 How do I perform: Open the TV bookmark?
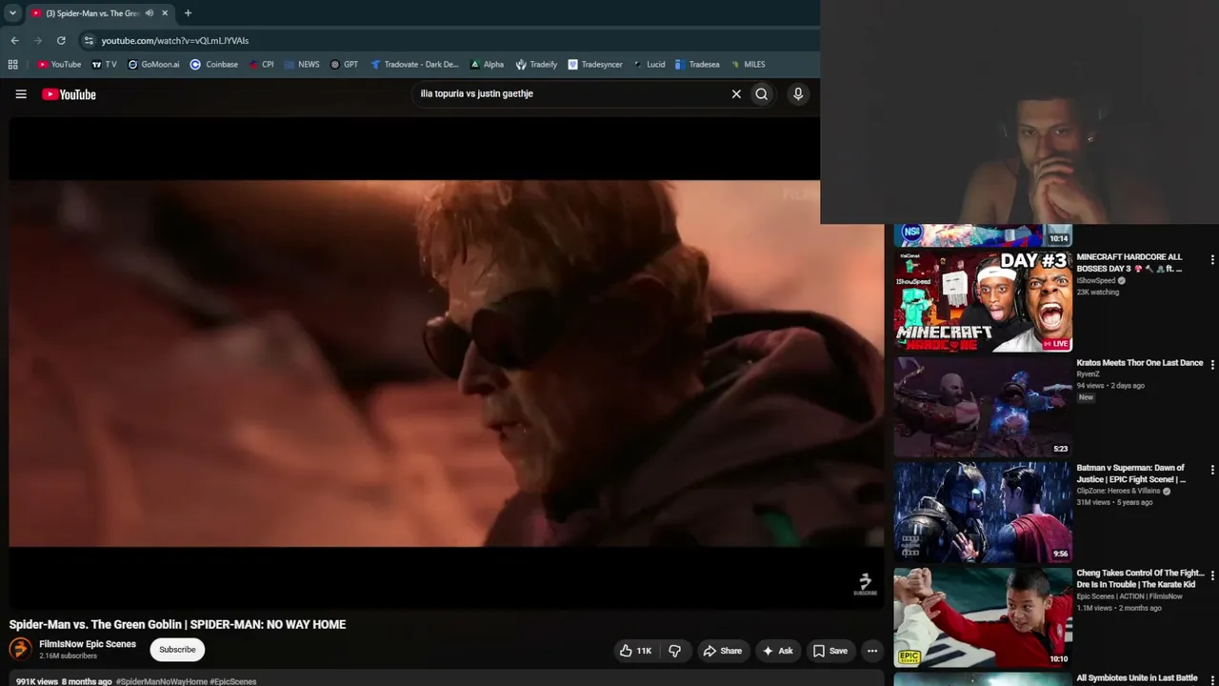105,65
